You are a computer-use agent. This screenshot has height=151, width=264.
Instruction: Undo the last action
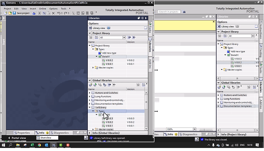pyautogui.click(x=58, y=13)
